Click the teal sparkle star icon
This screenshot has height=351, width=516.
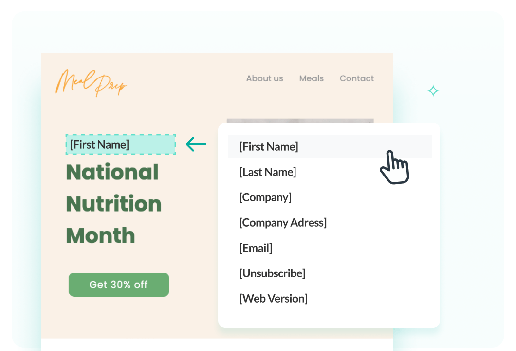[x=433, y=91]
